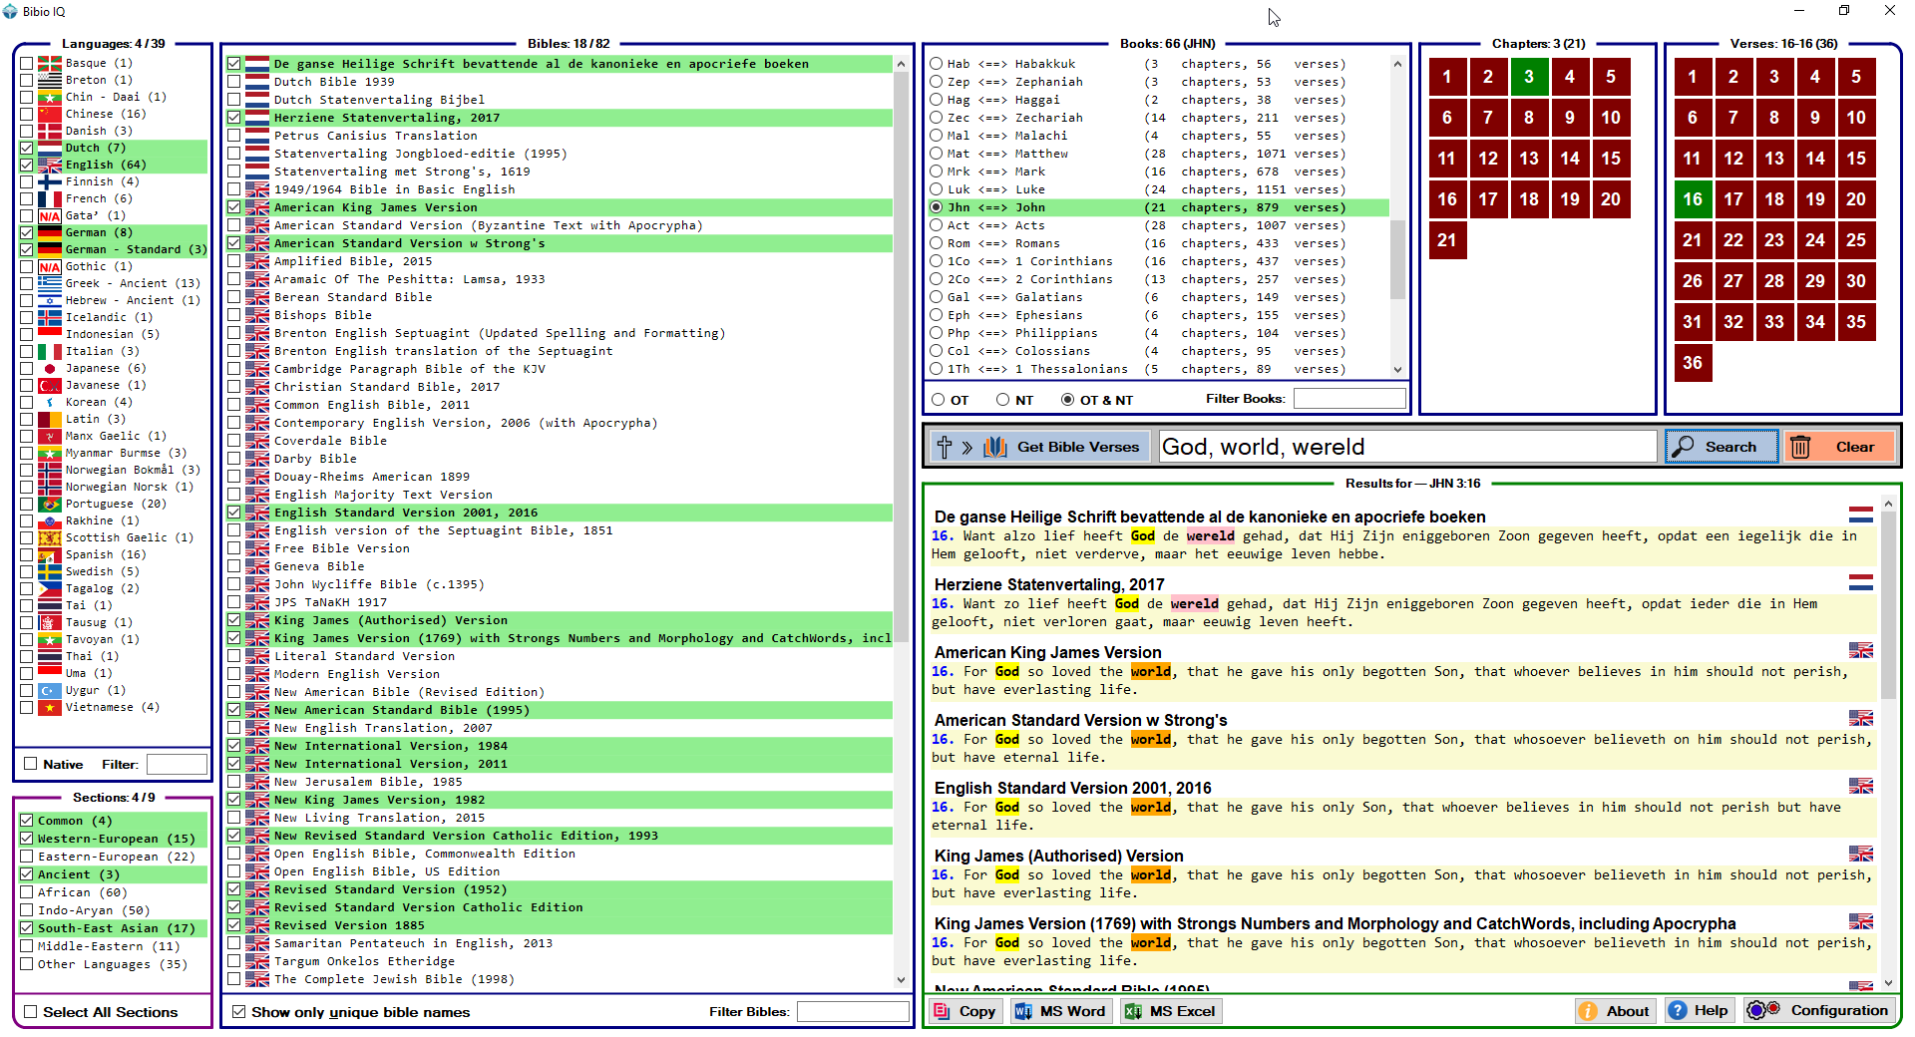Export results to MS Word
This screenshot has height=1037, width=1915.
(x=1059, y=1011)
